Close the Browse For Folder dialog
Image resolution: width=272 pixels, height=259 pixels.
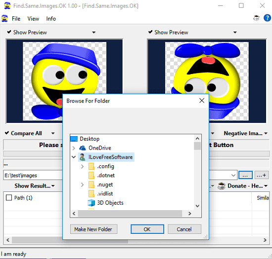[x=202, y=101]
